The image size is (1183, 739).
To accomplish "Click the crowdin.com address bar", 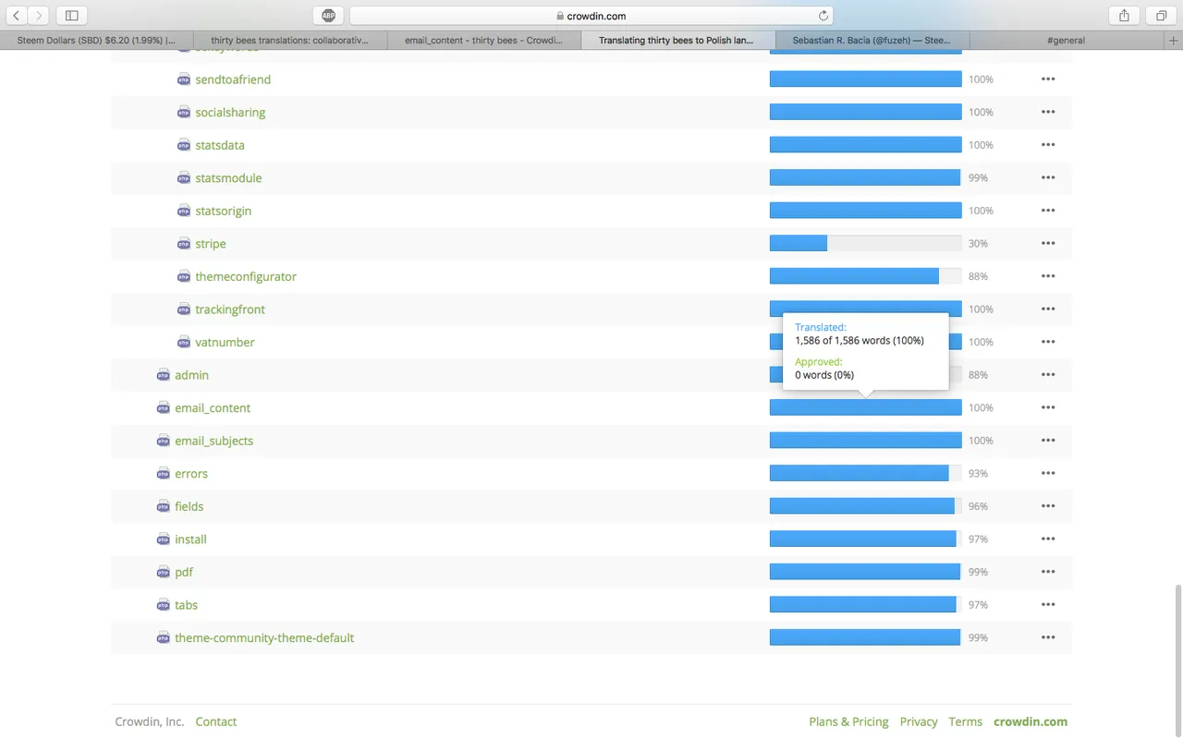I will click(591, 16).
